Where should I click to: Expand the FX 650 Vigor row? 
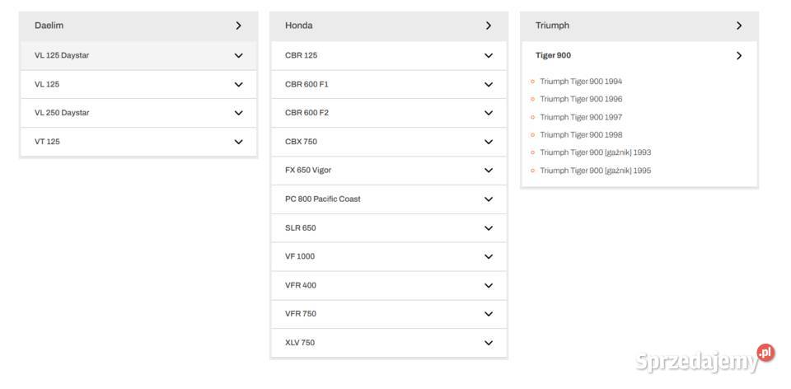[x=388, y=171]
